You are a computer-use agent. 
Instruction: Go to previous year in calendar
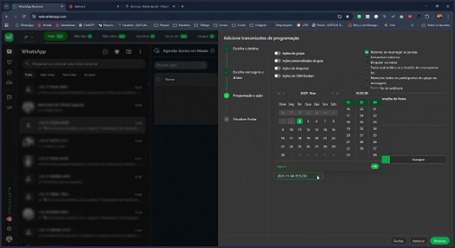279,93
